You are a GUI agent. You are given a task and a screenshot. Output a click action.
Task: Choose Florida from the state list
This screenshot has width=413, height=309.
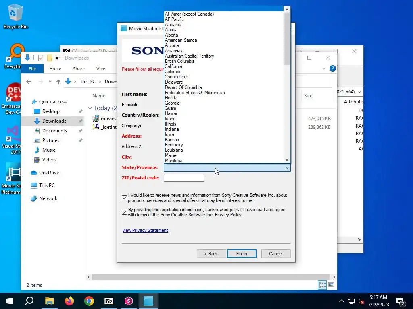(x=171, y=98)
